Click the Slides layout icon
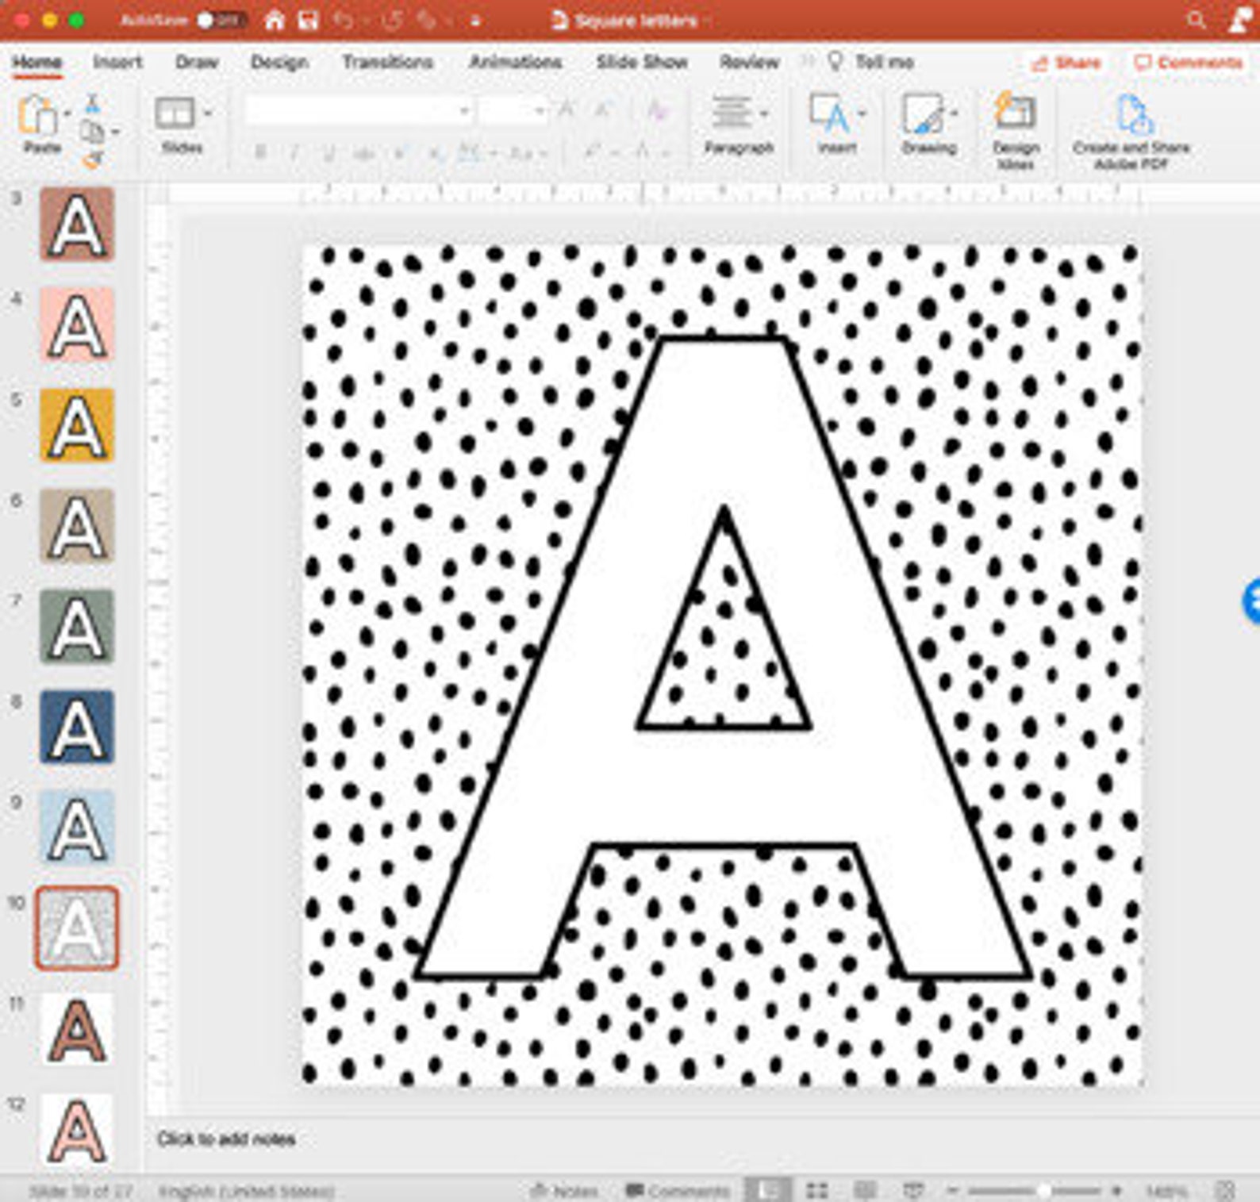This screenshot has height=1202, width=1260. pyautogui.click(x=174, y=113)
